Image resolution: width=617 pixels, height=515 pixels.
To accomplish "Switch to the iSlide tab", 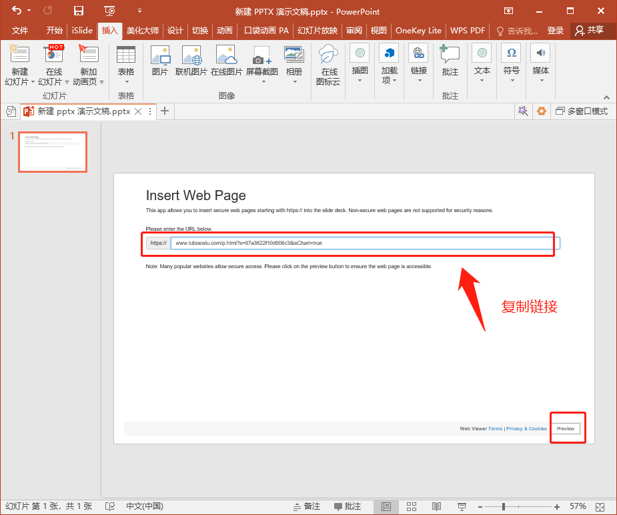I will pyautogui.click(x=82, y=30).
